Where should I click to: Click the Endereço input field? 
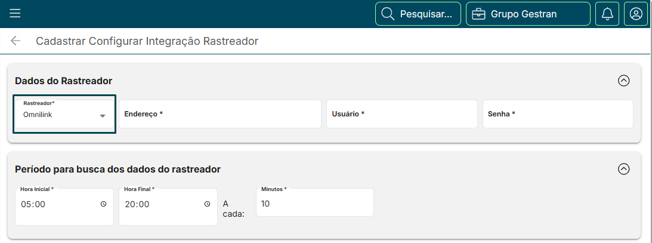click(x=220, y=114)
